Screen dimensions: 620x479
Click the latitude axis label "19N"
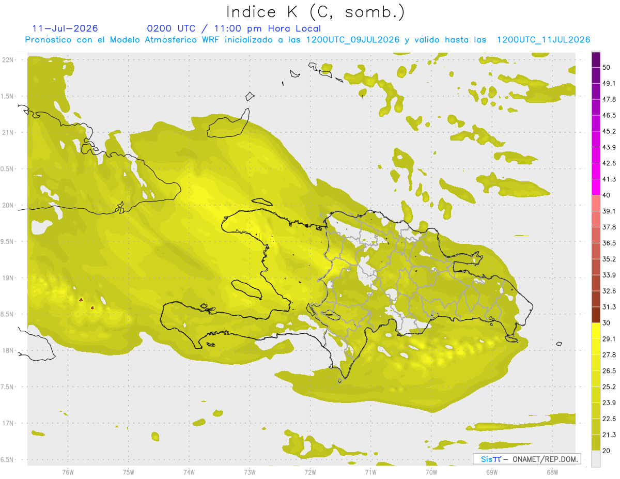click(x=8, y=278)
